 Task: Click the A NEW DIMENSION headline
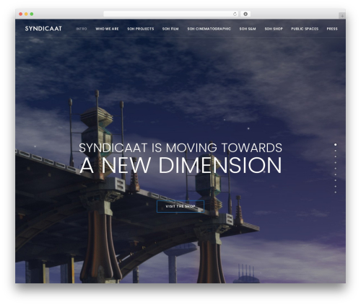(180, 165)
